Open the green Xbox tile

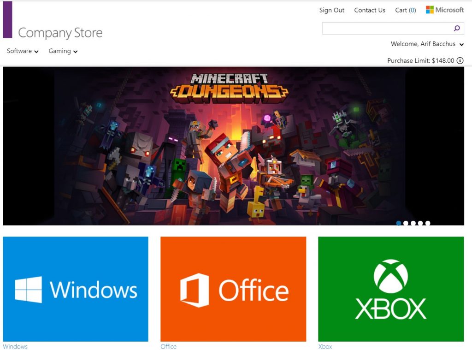[x=391, y=289]
